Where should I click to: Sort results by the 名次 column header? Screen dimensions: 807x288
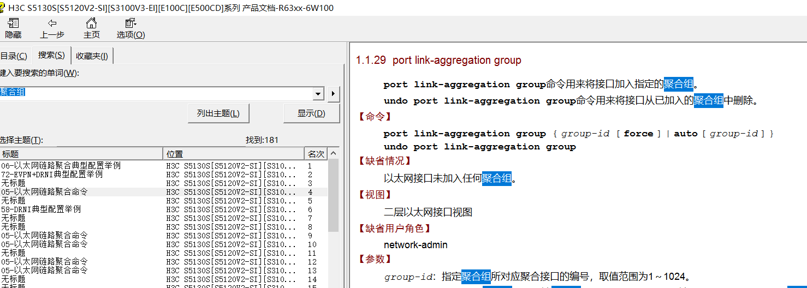pos(316,154)
